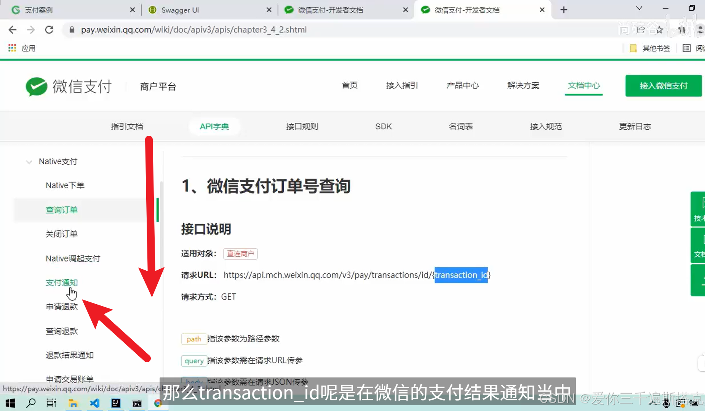Reload the page with the refresh icon

[49, 30]
